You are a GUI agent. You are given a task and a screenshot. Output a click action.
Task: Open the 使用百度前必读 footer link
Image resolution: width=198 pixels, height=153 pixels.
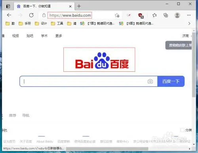85,142
